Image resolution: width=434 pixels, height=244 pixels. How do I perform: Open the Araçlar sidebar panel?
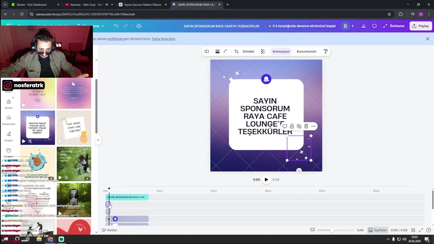click(x=9, y=137)
